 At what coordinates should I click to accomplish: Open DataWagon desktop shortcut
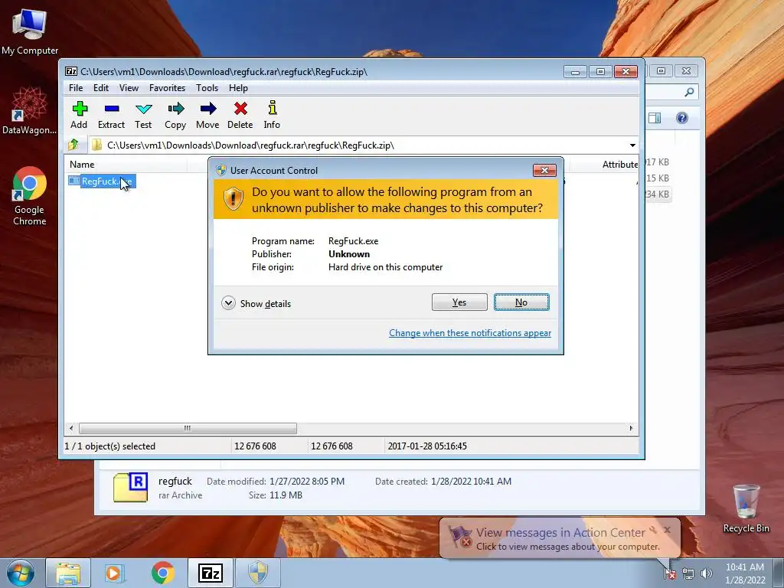point(29,111)
